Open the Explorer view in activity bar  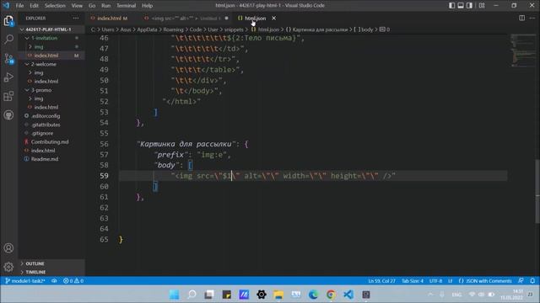point(8,21)
